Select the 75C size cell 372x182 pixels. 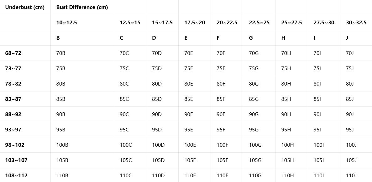124,68
